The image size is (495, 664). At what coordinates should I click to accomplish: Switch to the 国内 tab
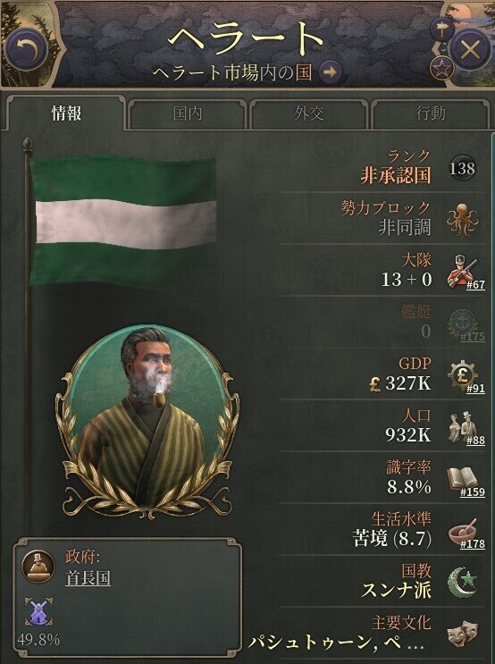point(188,113)
